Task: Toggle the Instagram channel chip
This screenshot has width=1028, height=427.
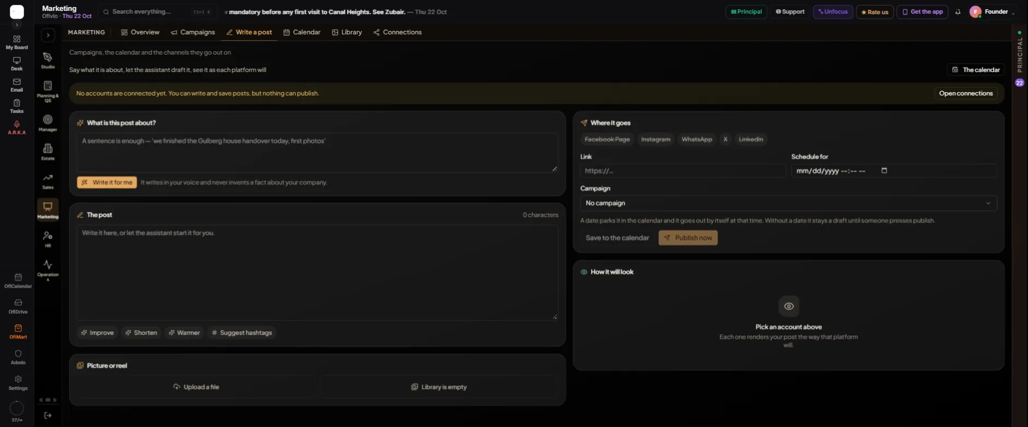Action: point(655,139)
